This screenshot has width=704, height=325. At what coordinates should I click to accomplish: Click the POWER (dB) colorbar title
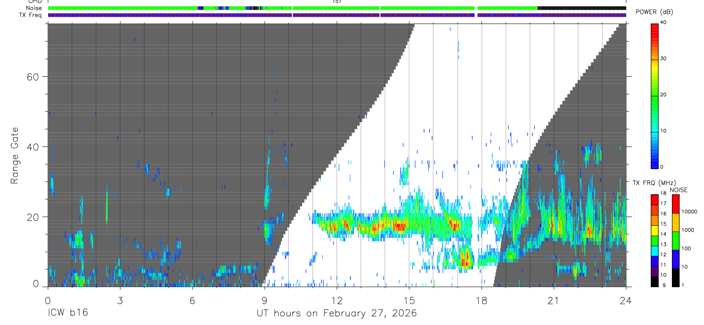click(654, 13)
